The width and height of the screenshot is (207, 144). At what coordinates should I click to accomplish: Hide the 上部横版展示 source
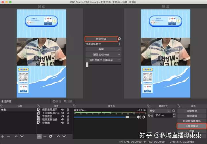[x=63, y=113]
